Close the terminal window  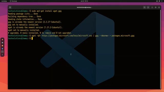[159, 7]
